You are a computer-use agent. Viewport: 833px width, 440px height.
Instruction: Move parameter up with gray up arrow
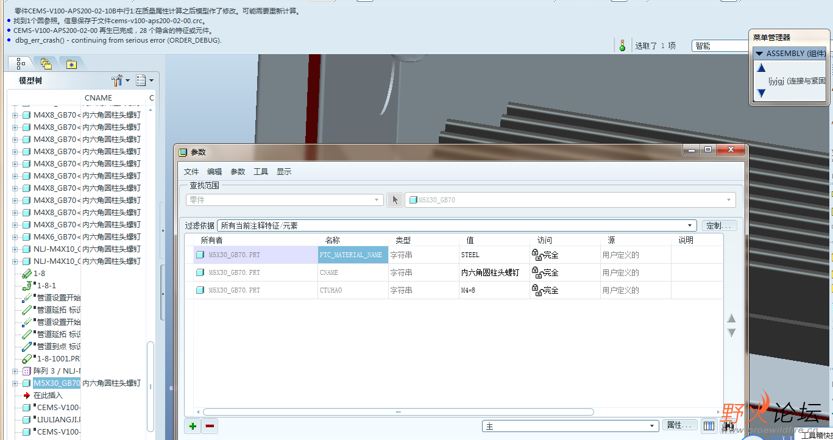pos(732,318)
